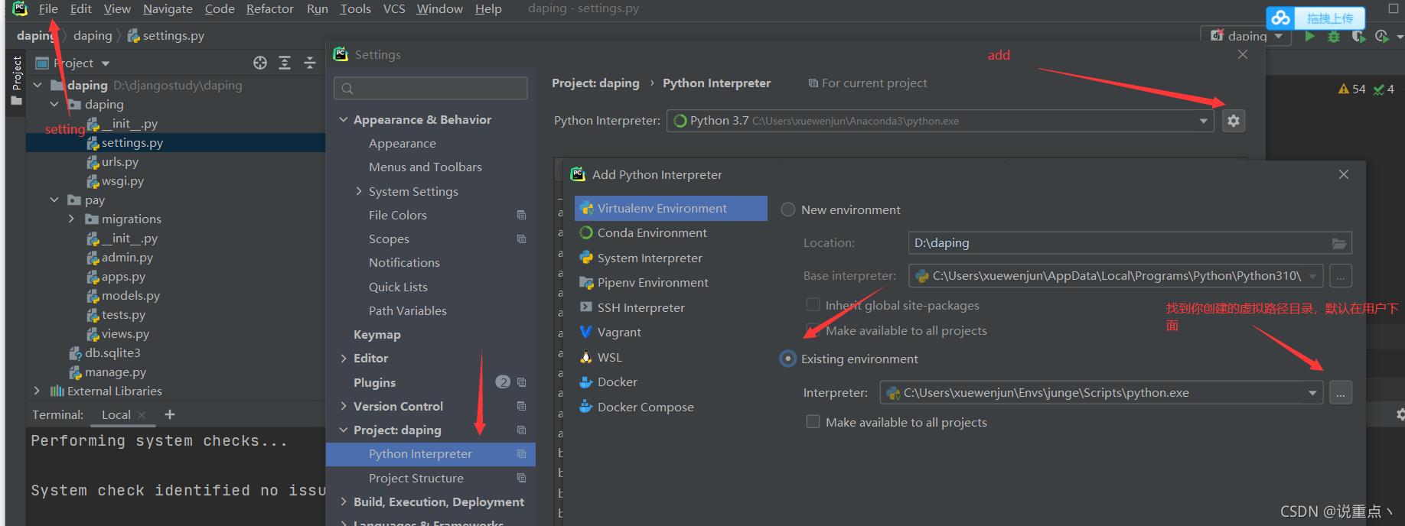Image resolution: width=1405 pixels, height=526 pixels.
Task: Select Conda Environment in interpreter list
Action: pos(651,233)
